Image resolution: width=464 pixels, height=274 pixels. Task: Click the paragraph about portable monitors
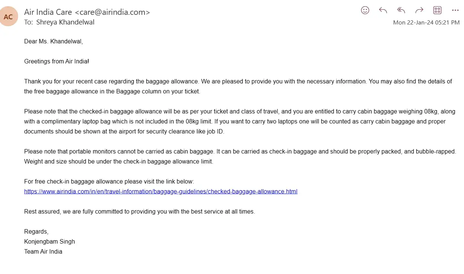tap(240, 156)
